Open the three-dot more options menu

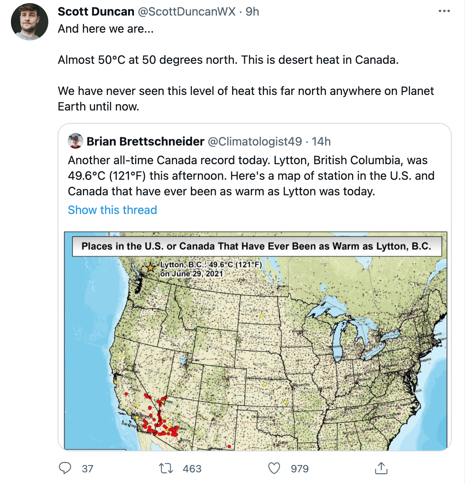coord(444,11)
